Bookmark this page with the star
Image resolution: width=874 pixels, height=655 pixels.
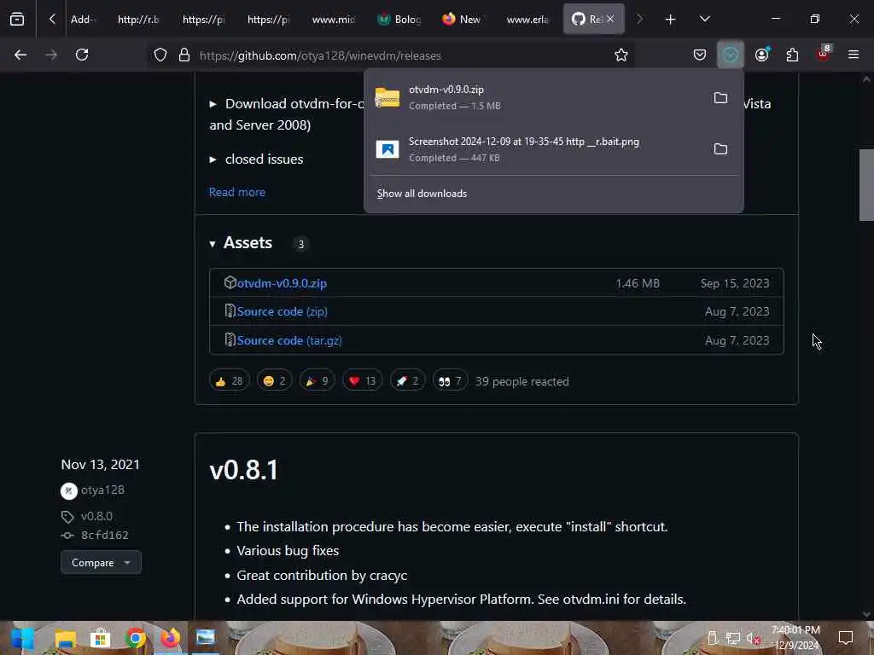621,55
